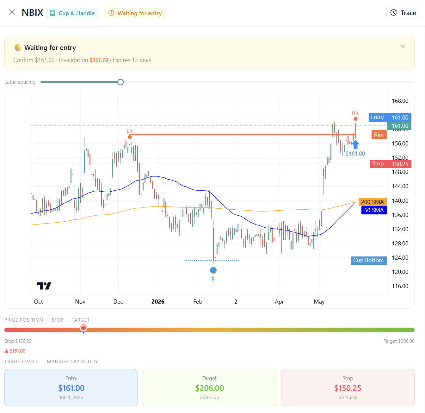The image size is (425, 413).
Task: Click the blue entry arrow icon
Action: tap(355, 145)
